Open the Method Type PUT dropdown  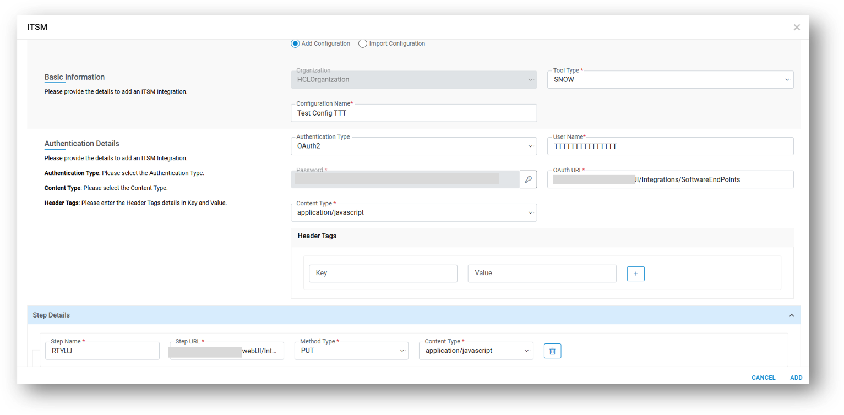[x=351, y=351]
